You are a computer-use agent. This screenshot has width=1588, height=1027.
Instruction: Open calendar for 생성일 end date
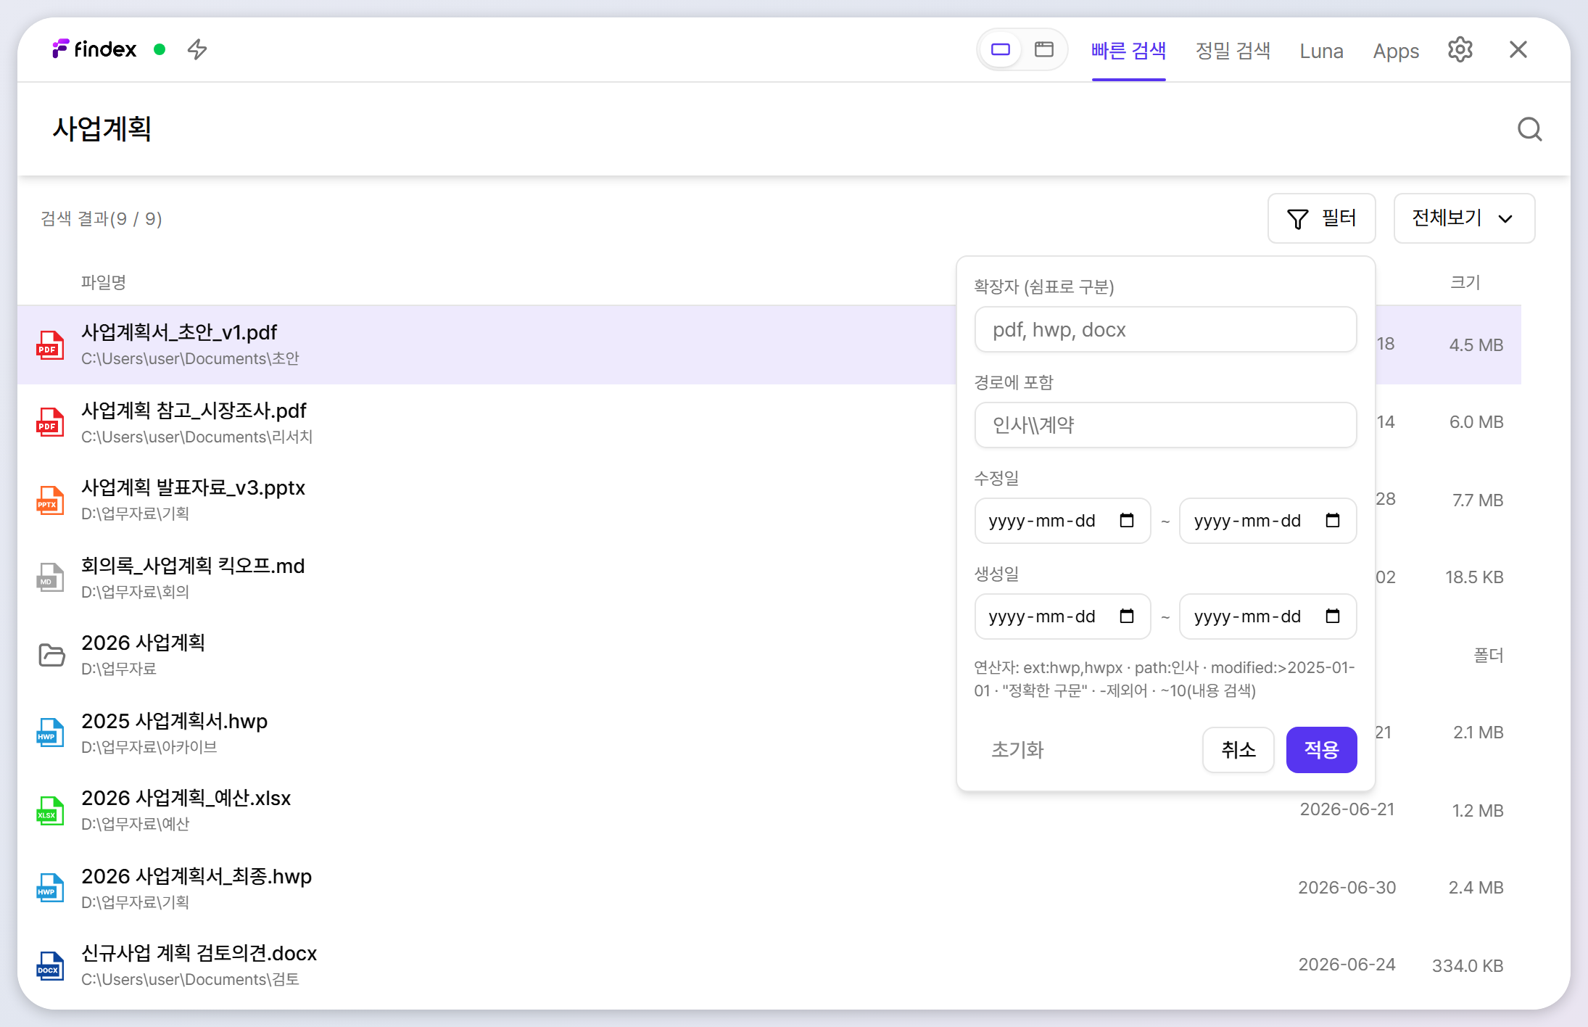click(1333, 616)
